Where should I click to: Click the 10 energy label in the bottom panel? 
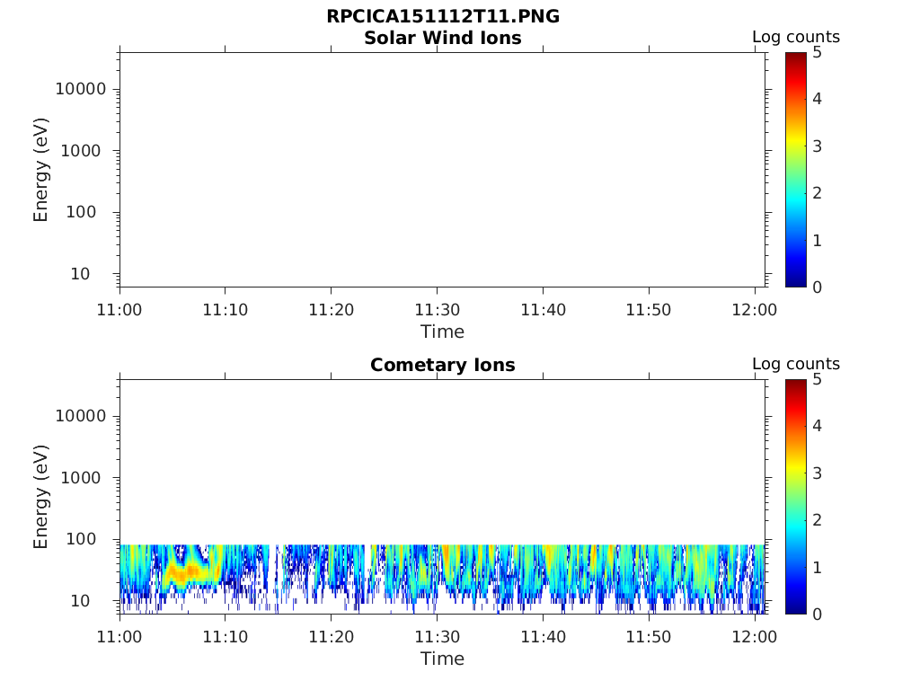click(80, 601)
